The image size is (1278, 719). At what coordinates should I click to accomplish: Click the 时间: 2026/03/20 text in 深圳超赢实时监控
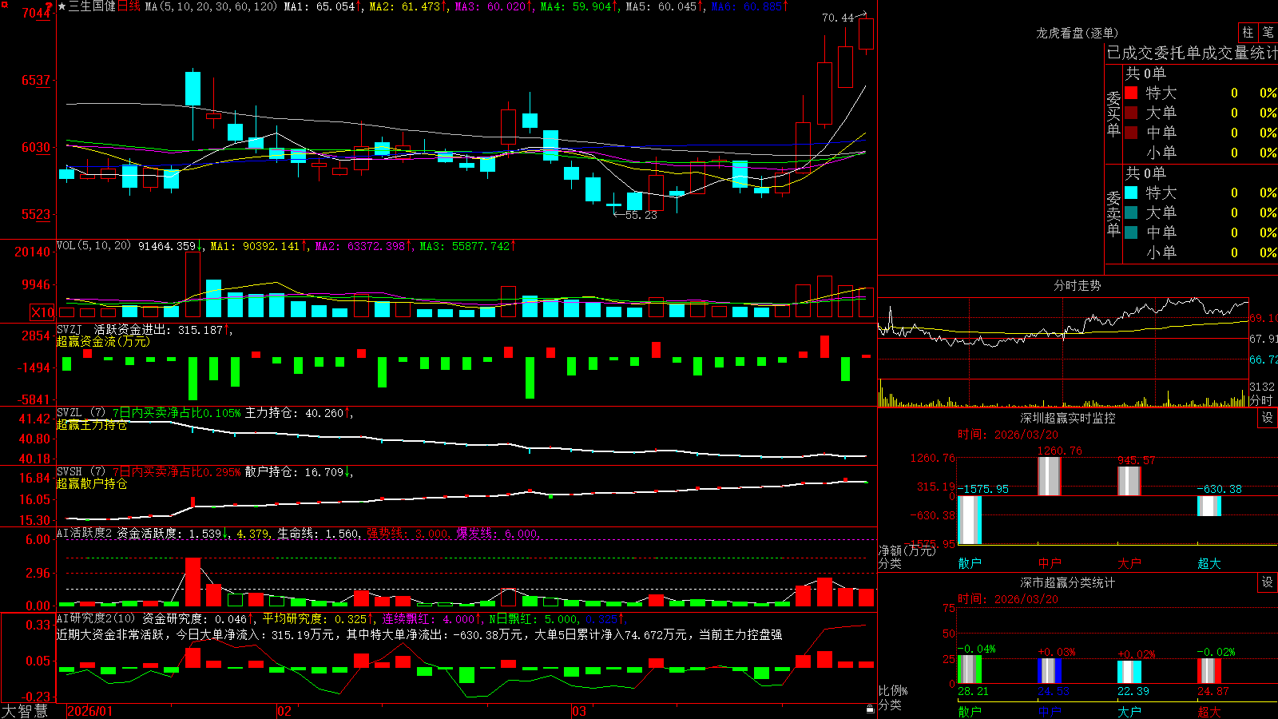coord(1008,435)
